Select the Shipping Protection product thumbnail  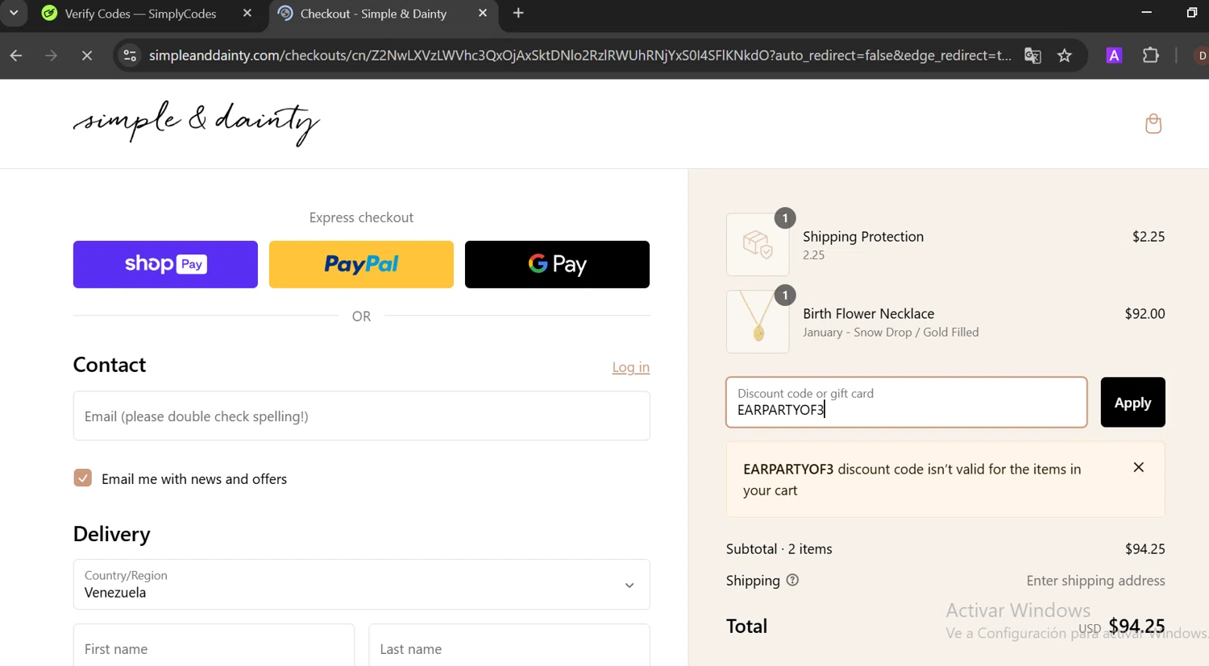(758, 244)
